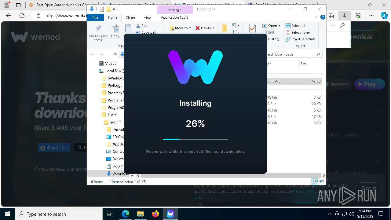Click the search magnifier in Explorer search box
Screen dimensions: 391x220
coord(318,54)
